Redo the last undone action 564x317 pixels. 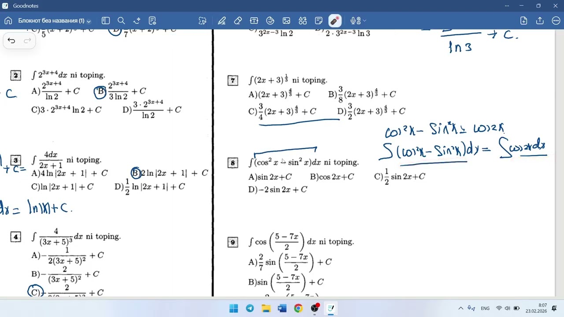[x=27, y=41]
